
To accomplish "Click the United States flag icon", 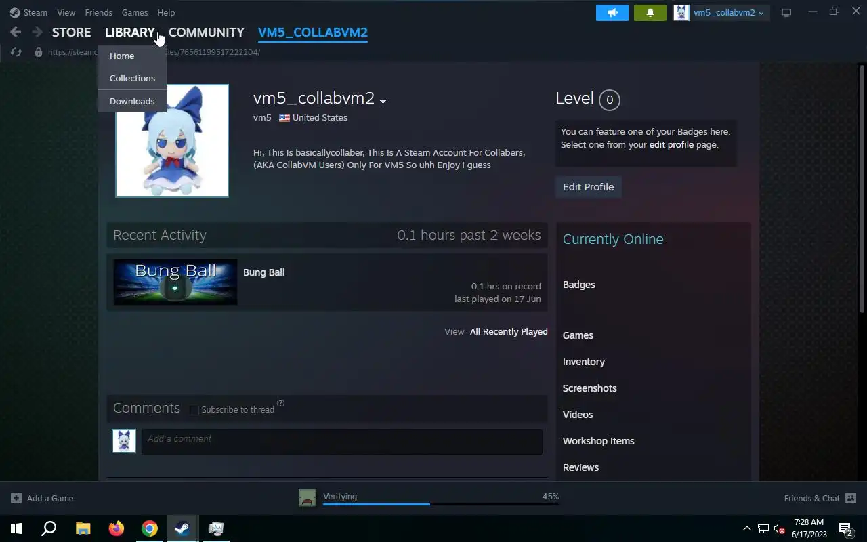I will (284, 118).
